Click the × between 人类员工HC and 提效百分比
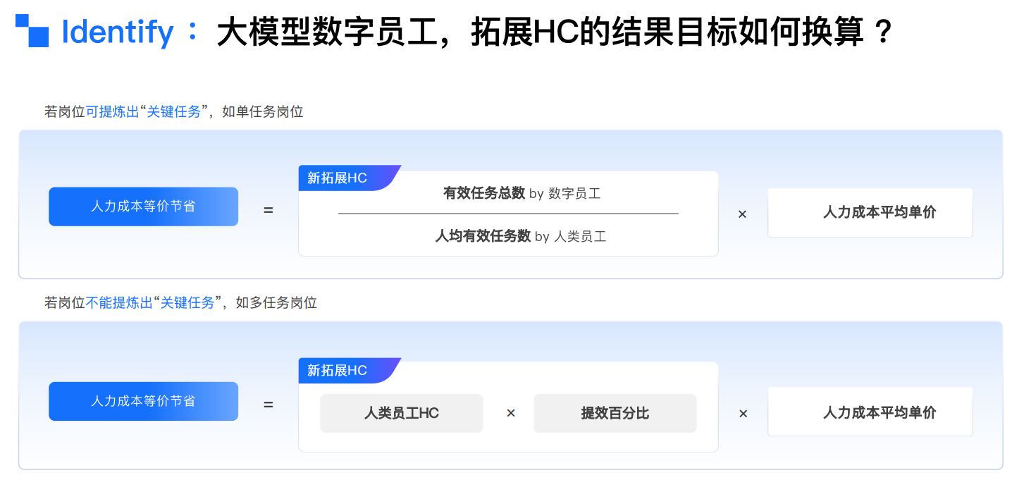 tap(511, 413)
